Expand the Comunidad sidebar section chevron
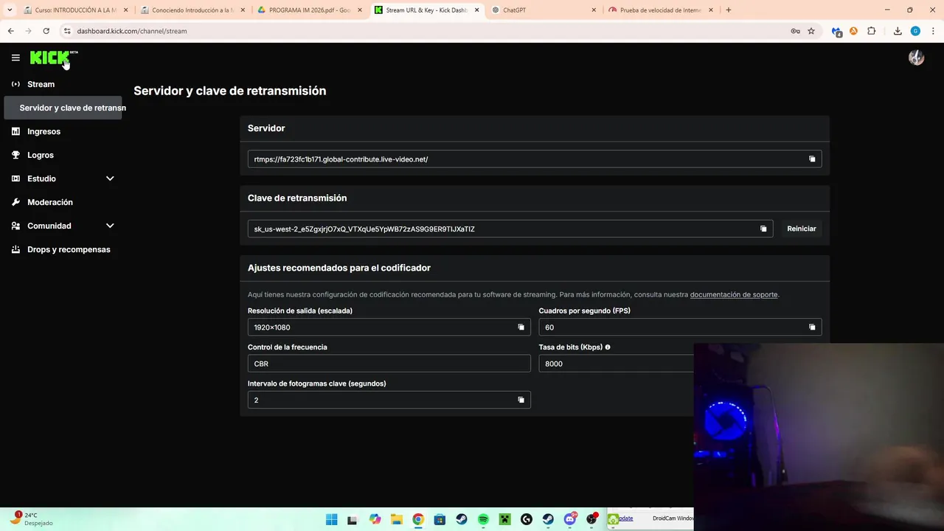 point(110,226)
